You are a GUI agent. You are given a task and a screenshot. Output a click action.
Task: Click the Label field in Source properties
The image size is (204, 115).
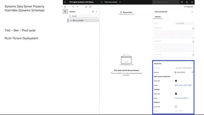click(x=184, y=23)
